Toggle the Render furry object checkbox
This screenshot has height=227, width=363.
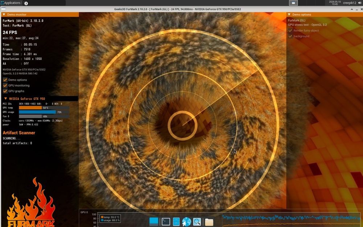[290, 31]
